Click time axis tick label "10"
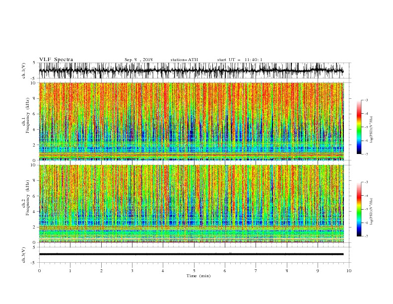 (x=349, y=271)
